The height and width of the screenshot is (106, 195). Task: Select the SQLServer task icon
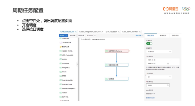point(60,63)
